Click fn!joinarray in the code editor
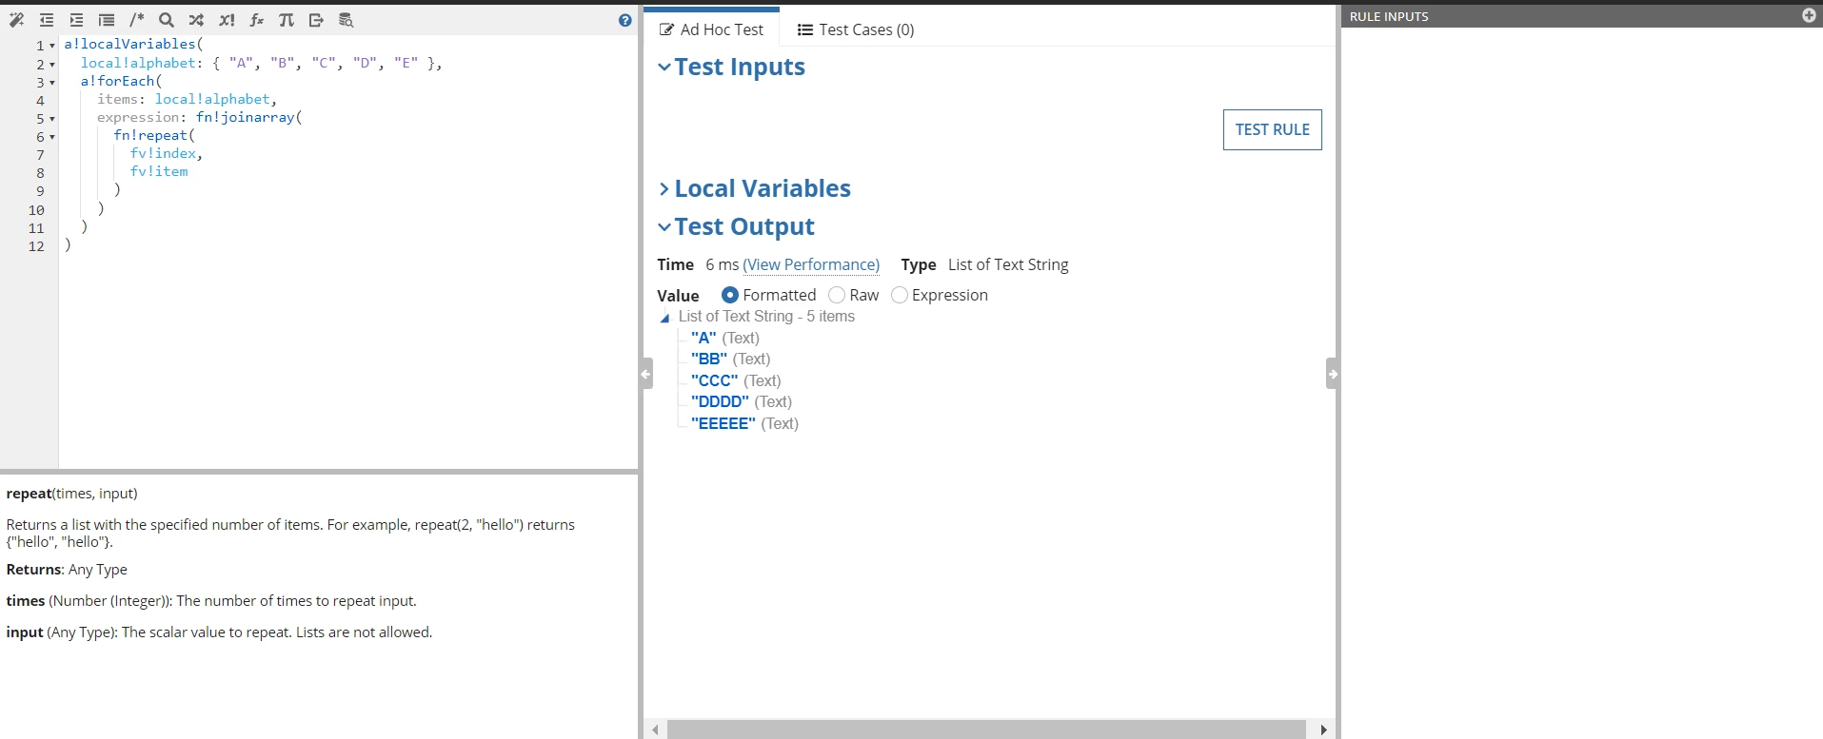 (x=245, y=117)
